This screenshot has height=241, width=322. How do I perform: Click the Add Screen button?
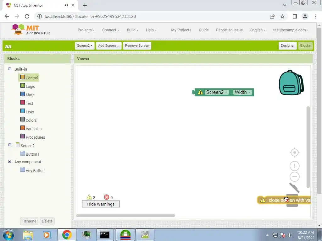pos(108,46)
